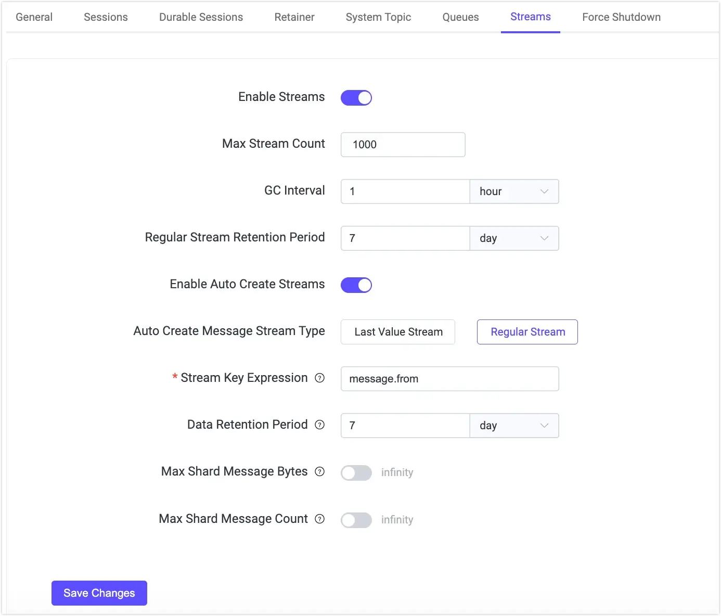The height and width of the screenshot is (616, 721).
Task: Click help icon beside Stream Key Expression
Action: pos(320,378)
